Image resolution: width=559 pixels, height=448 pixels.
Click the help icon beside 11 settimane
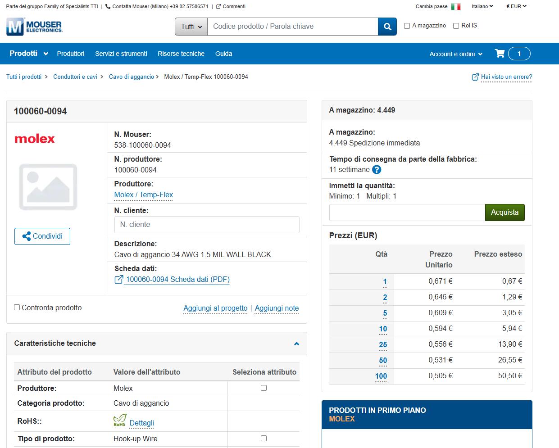point(377,170)
